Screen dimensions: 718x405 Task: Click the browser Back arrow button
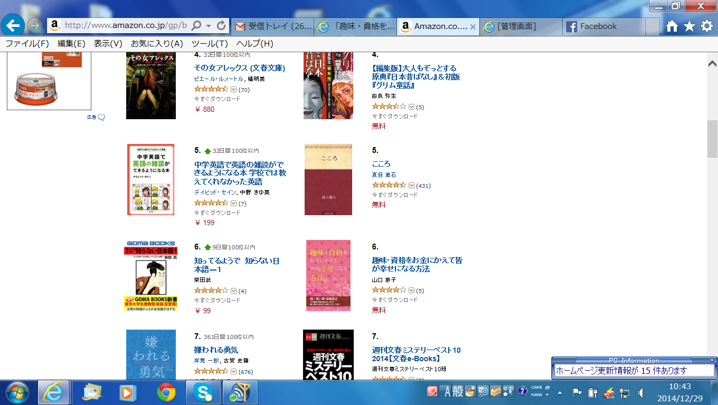13,24
